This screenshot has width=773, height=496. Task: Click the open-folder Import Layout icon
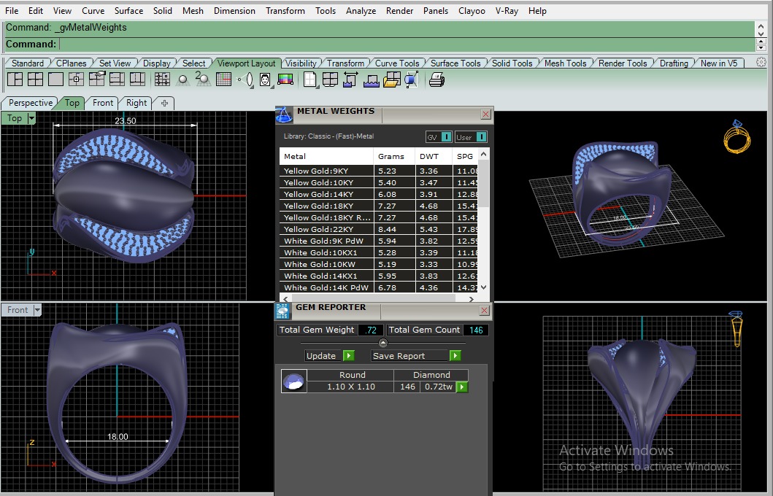click(392, 80)
